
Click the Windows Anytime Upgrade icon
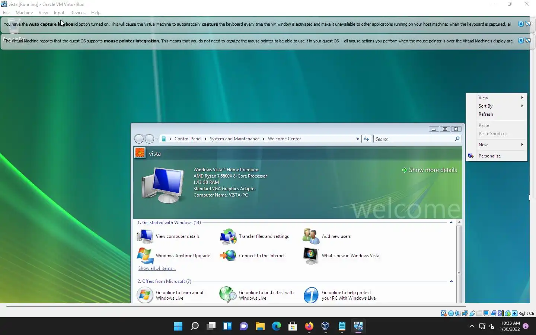[145, 256]
